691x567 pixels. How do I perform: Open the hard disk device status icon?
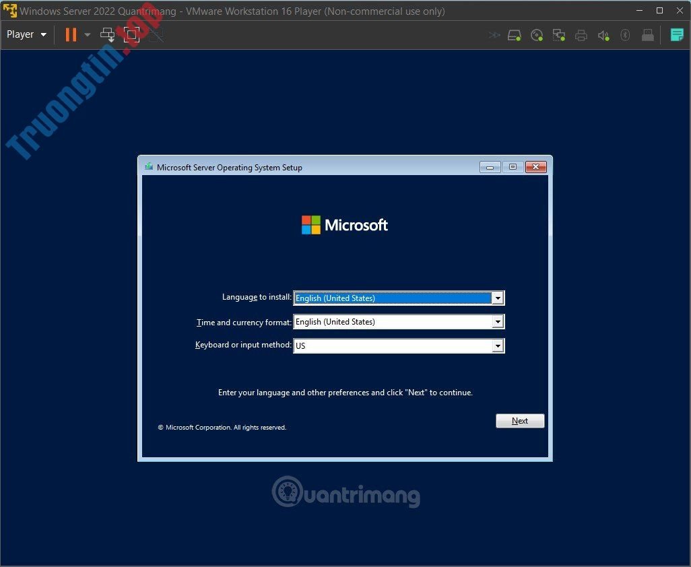tap(514, 34)
